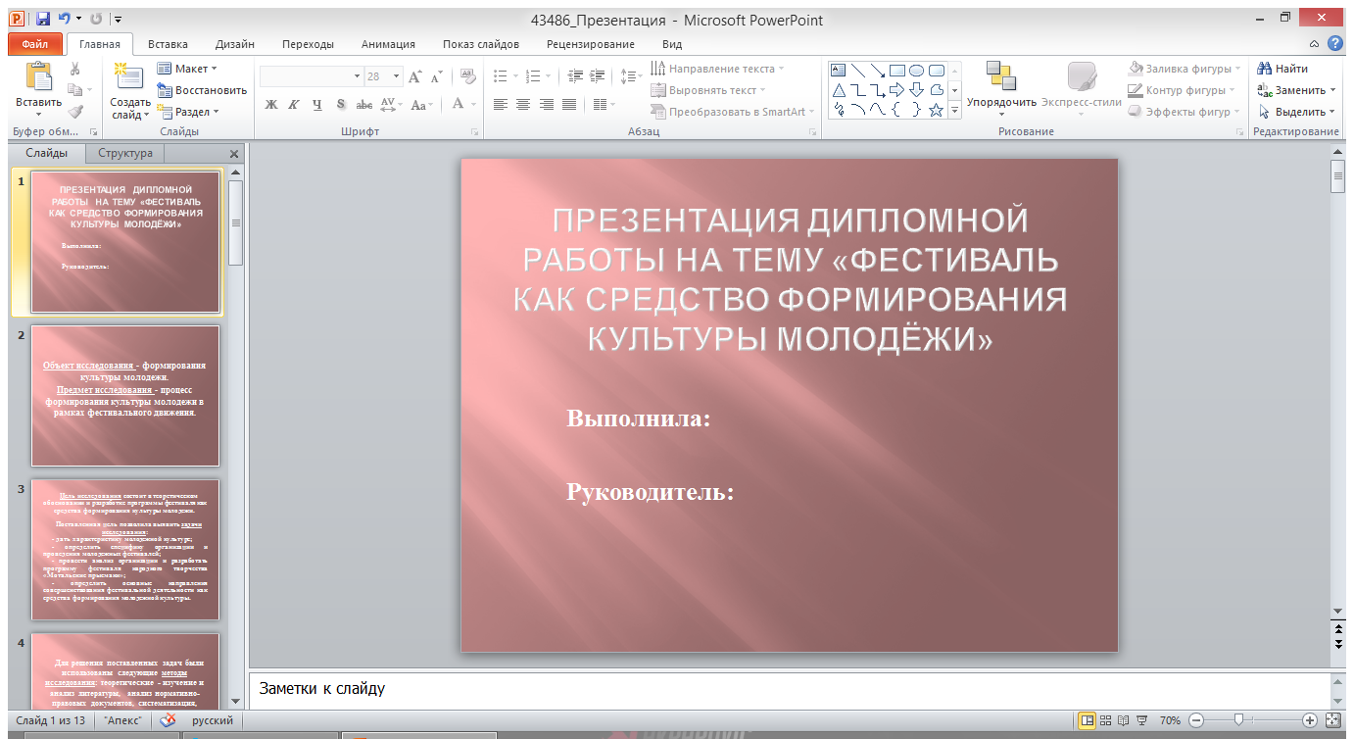Click the zoom out minus button
The image size is (1354, 739).
[x=1196, y=720]
